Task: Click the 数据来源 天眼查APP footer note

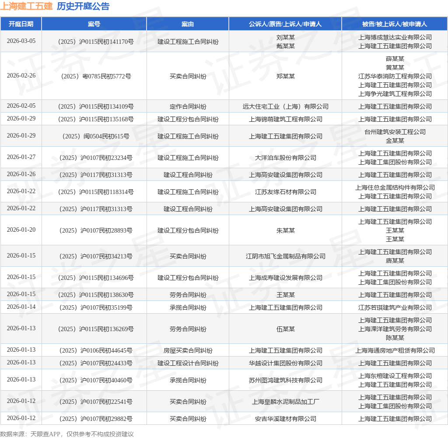Action: [67, 434]
